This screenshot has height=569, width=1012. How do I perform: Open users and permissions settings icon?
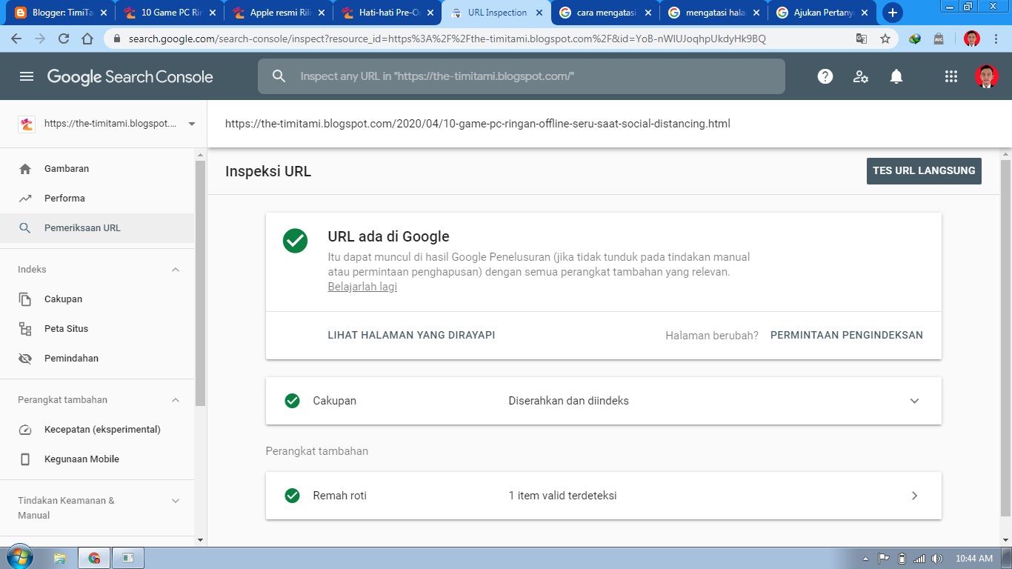[x=861, y=76]
